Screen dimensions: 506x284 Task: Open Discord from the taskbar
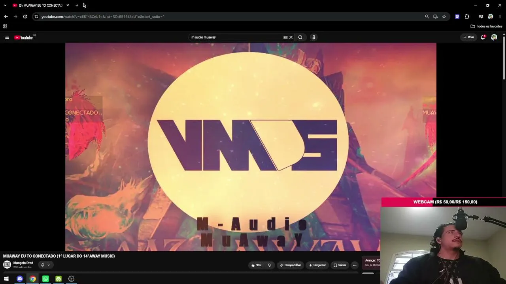click(x=20, y=279)
